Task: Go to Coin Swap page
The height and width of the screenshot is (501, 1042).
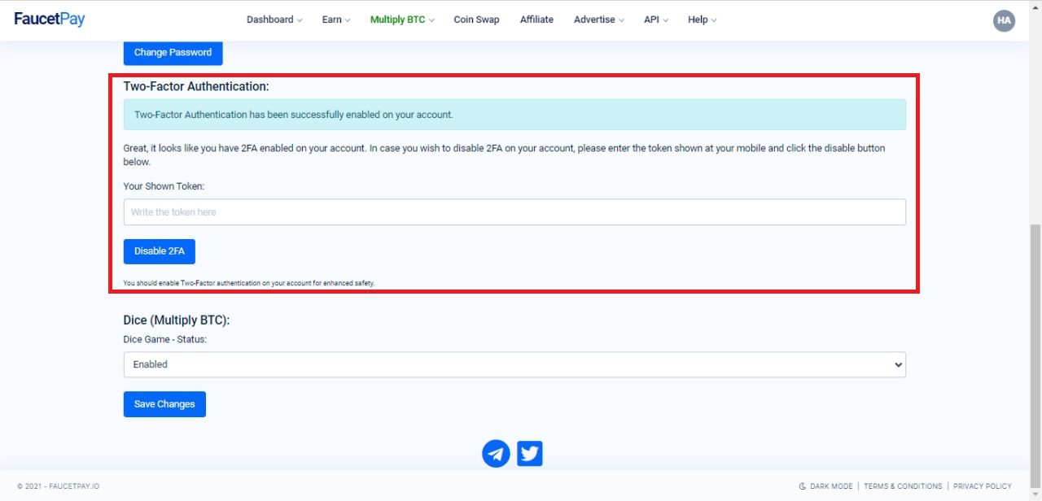Action: click(x=476, y=20)
